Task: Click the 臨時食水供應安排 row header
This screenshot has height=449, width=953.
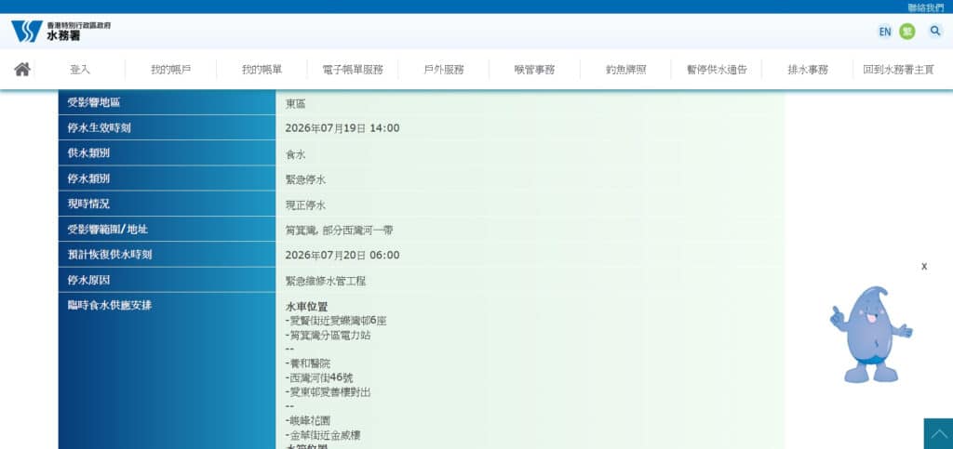Action: [168, 371]
